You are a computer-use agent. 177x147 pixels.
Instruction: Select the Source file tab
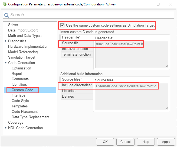pyautogui.click(x=70, y=43)
